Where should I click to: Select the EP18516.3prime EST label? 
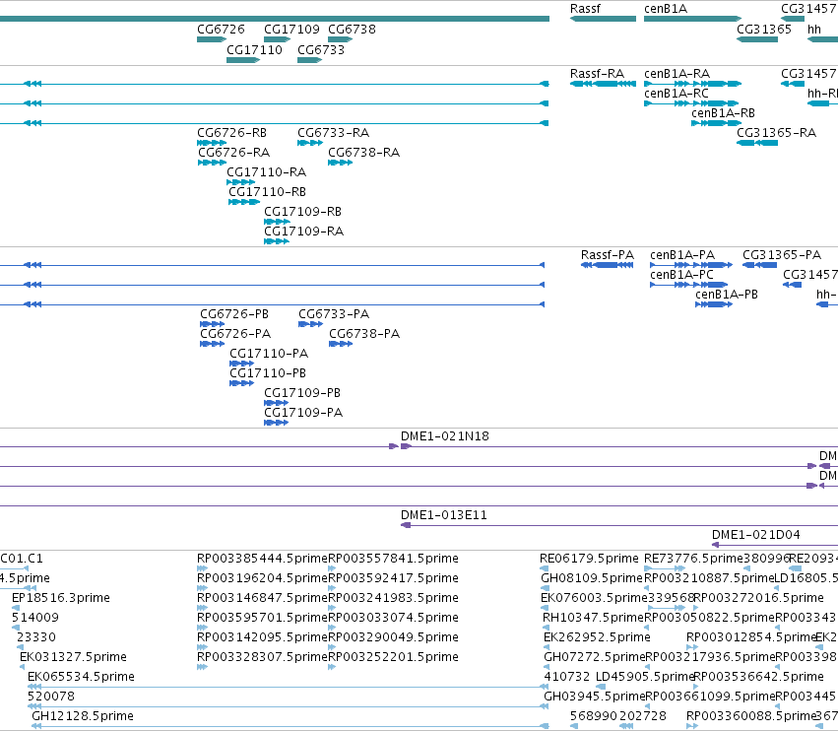[61, 597]
